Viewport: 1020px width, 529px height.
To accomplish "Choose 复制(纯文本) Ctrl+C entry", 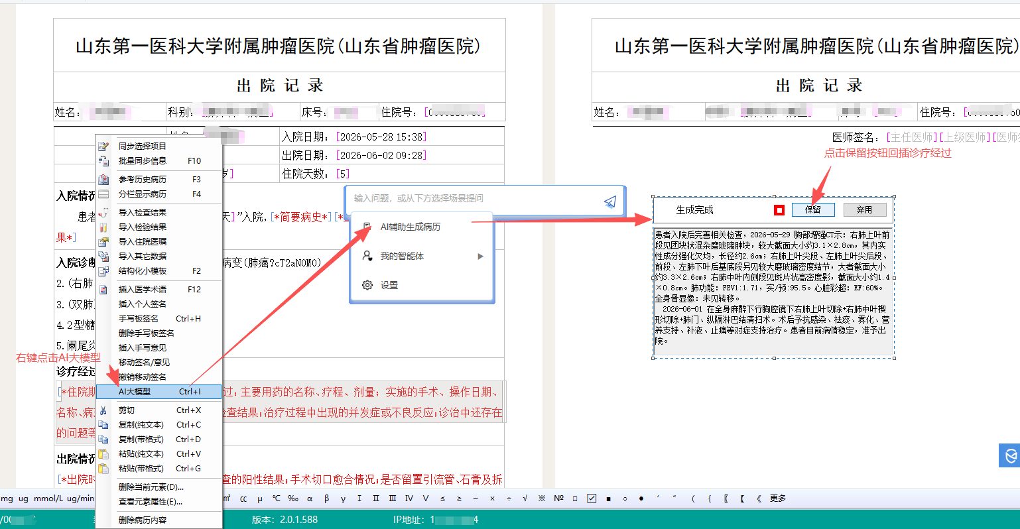I will click(x=159, y=424).
